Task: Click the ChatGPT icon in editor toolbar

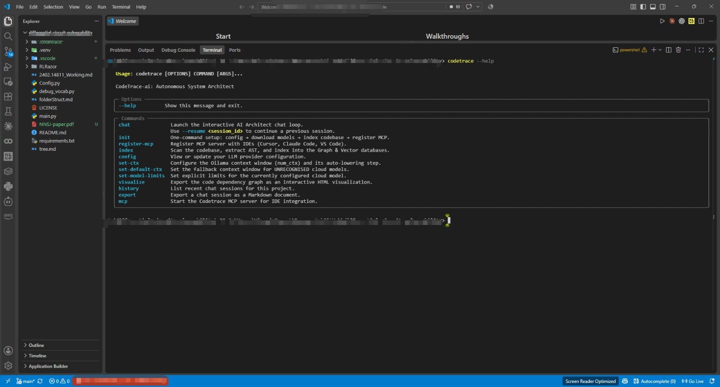Action: coord(682,21)
